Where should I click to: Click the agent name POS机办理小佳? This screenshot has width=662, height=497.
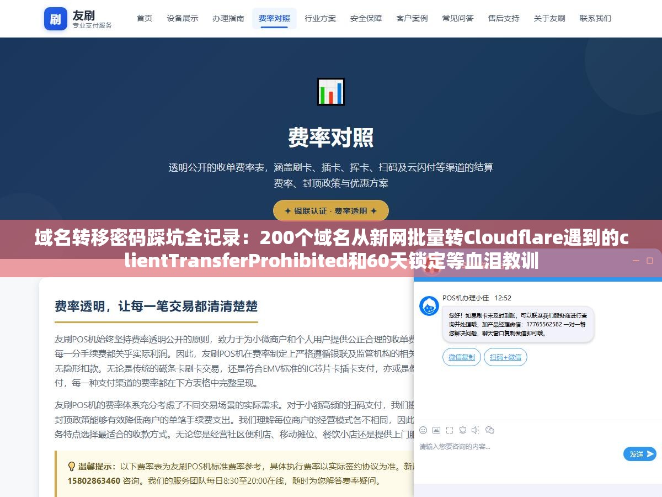[466, 298]
